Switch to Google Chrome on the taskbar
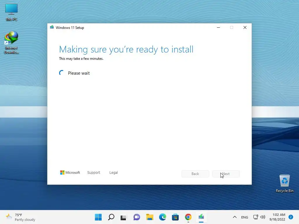The width and height of the screenshot is (299, 224). 188,217
